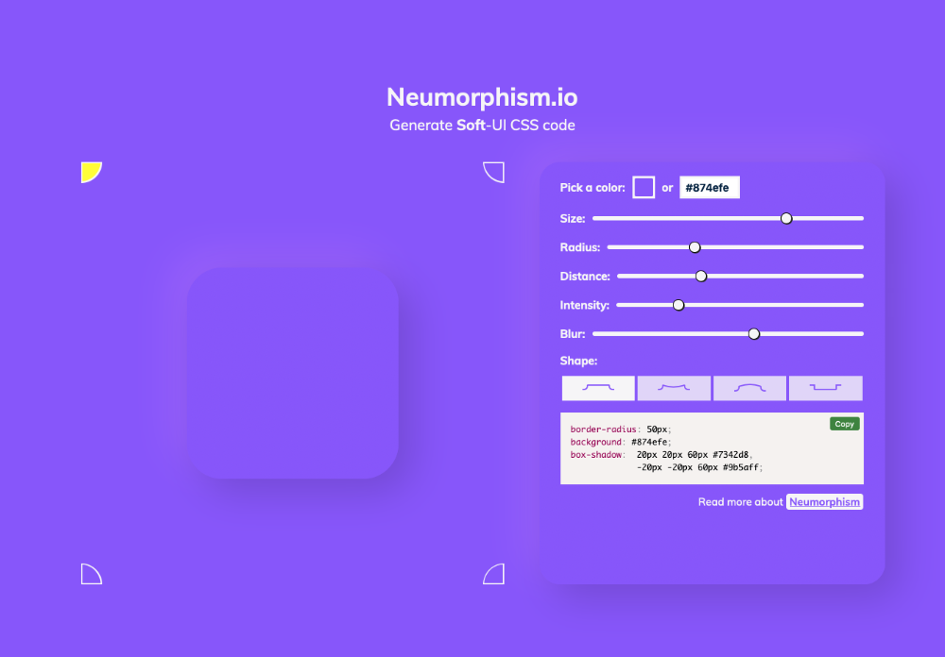Select the yellow top-left light source corner
Viewport: 945px width, 657px height.
[x=92, y=172]
